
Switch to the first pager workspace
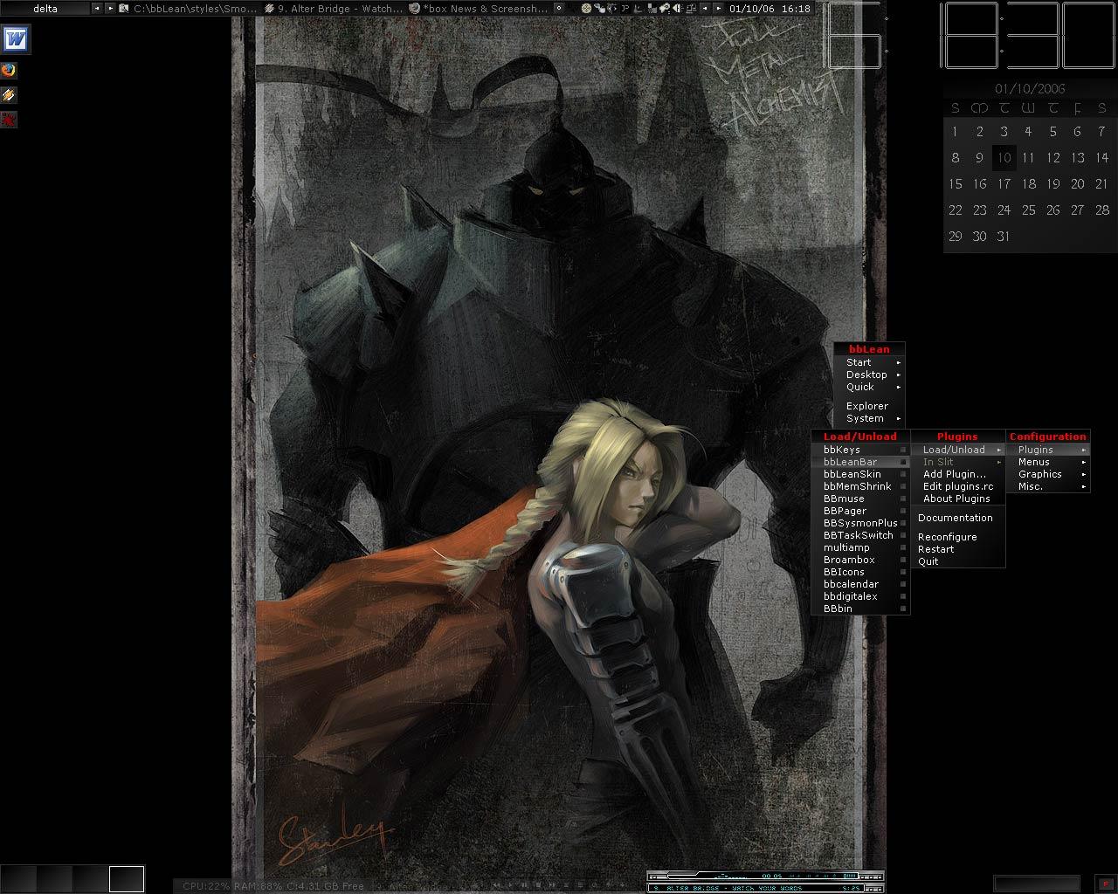(18, 878)
